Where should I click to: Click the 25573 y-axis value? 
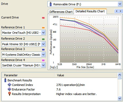coord(56,17)
